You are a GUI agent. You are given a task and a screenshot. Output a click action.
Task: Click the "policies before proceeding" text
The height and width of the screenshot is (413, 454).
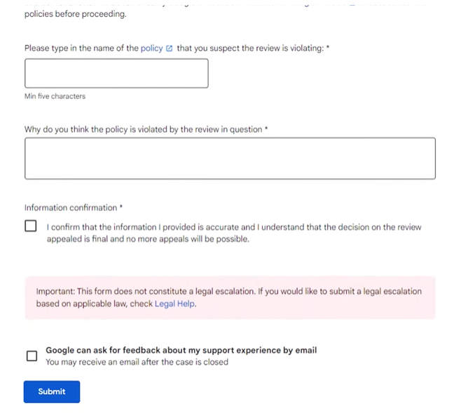point(75,14)
